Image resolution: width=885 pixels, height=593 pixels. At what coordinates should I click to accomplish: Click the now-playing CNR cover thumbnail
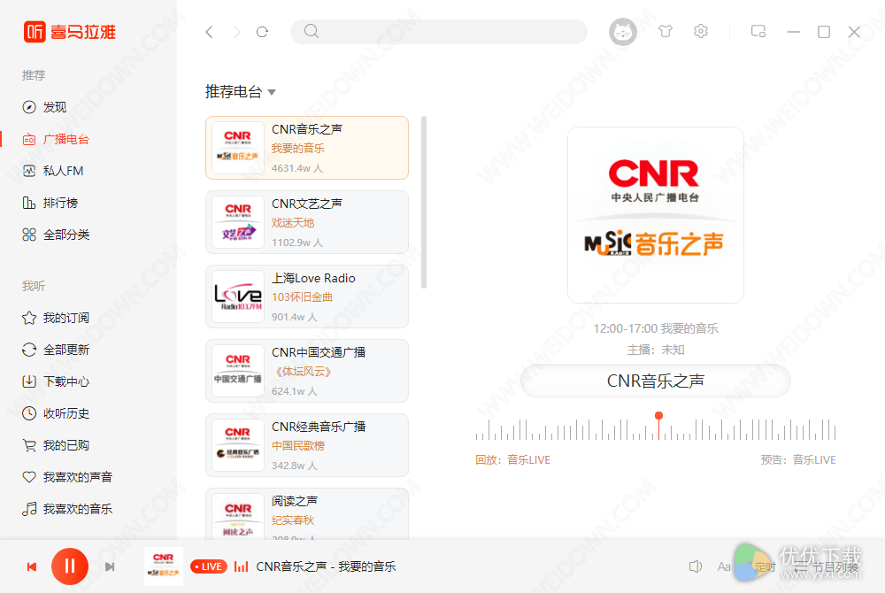point(164,566)
